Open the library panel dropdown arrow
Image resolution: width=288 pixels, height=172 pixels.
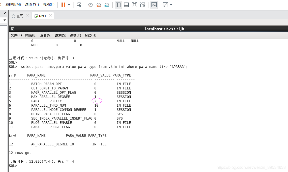click(x=5, y=20)
